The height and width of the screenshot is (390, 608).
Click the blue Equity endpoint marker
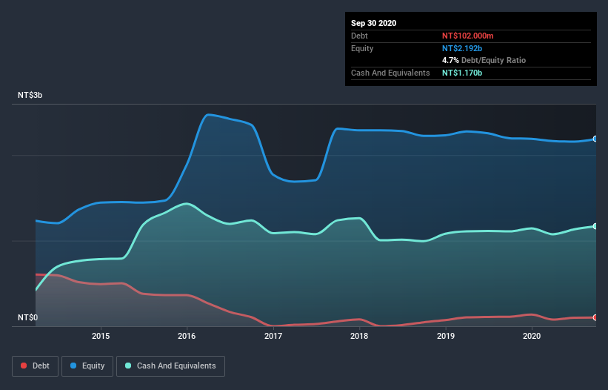click(x=595, y=139)
